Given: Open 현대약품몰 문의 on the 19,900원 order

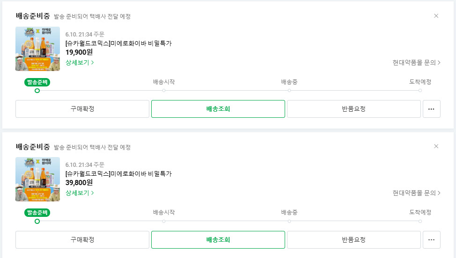Looking at the screenshot, I should 416,62.
